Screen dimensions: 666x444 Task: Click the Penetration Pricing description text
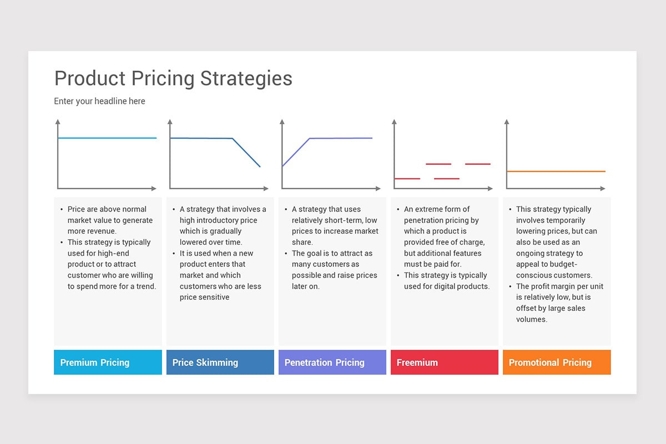[332, 248]
